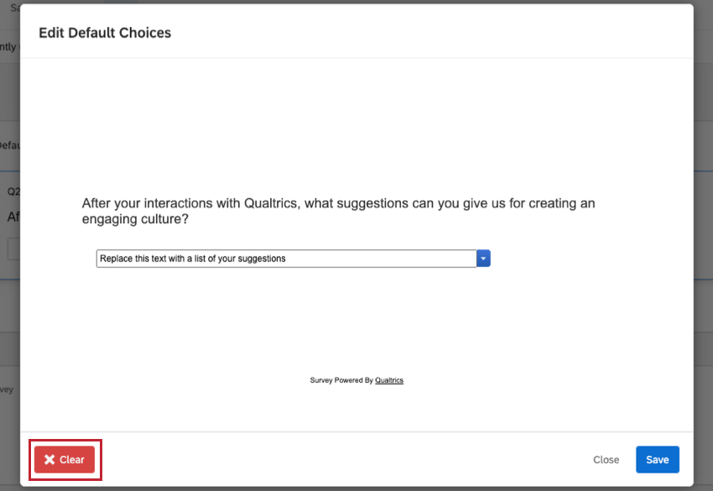Click the empty footer area between Clear and Close
This screenshot has height=491, width=713.
click(x=336, y=460)
